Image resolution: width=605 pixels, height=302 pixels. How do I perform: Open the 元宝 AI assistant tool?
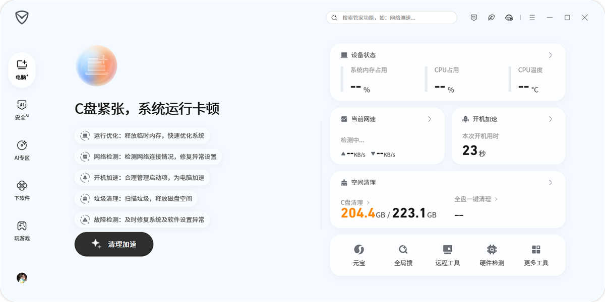pyautogui.click(x=359, y=255)
